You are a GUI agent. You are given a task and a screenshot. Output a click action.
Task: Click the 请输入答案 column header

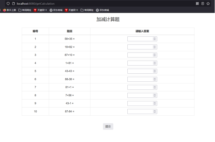point(142,31)
